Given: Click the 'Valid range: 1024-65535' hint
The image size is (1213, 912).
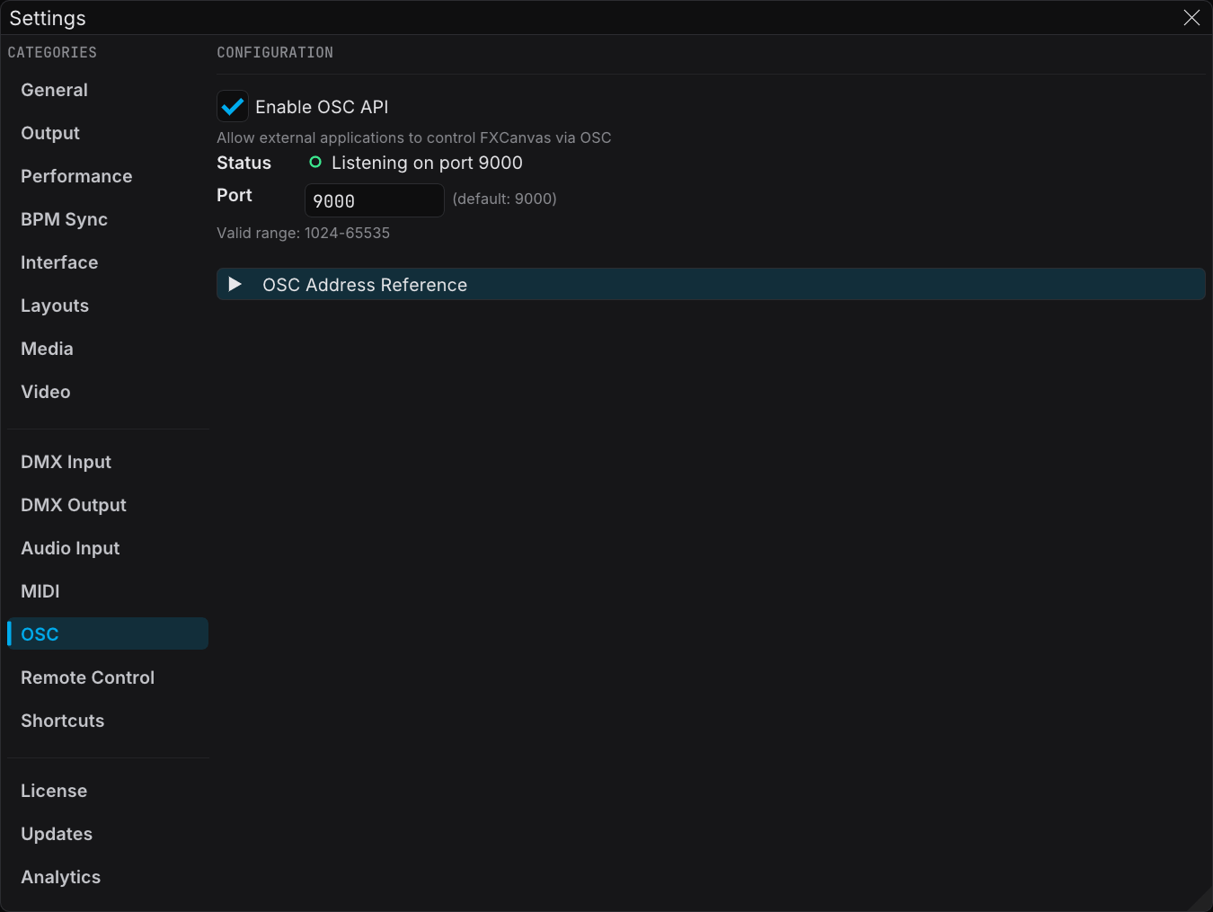Looking at the screenshot, I should (303, 233).
